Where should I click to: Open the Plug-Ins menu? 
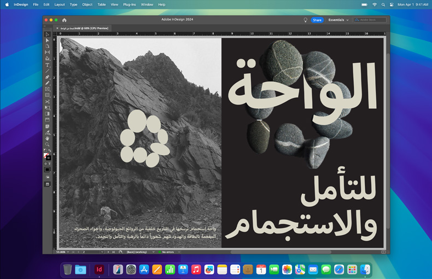click(x=130, y=4)
